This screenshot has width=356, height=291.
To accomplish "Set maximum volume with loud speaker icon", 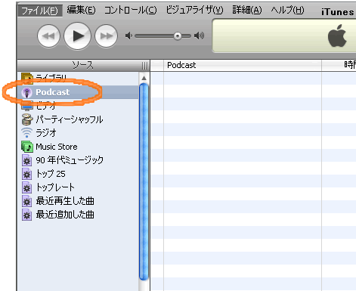I will click(x=199, y=36).
